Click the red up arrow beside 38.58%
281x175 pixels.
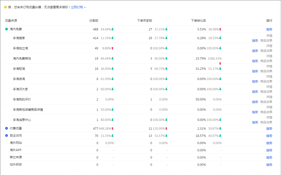tap(220, 29)
